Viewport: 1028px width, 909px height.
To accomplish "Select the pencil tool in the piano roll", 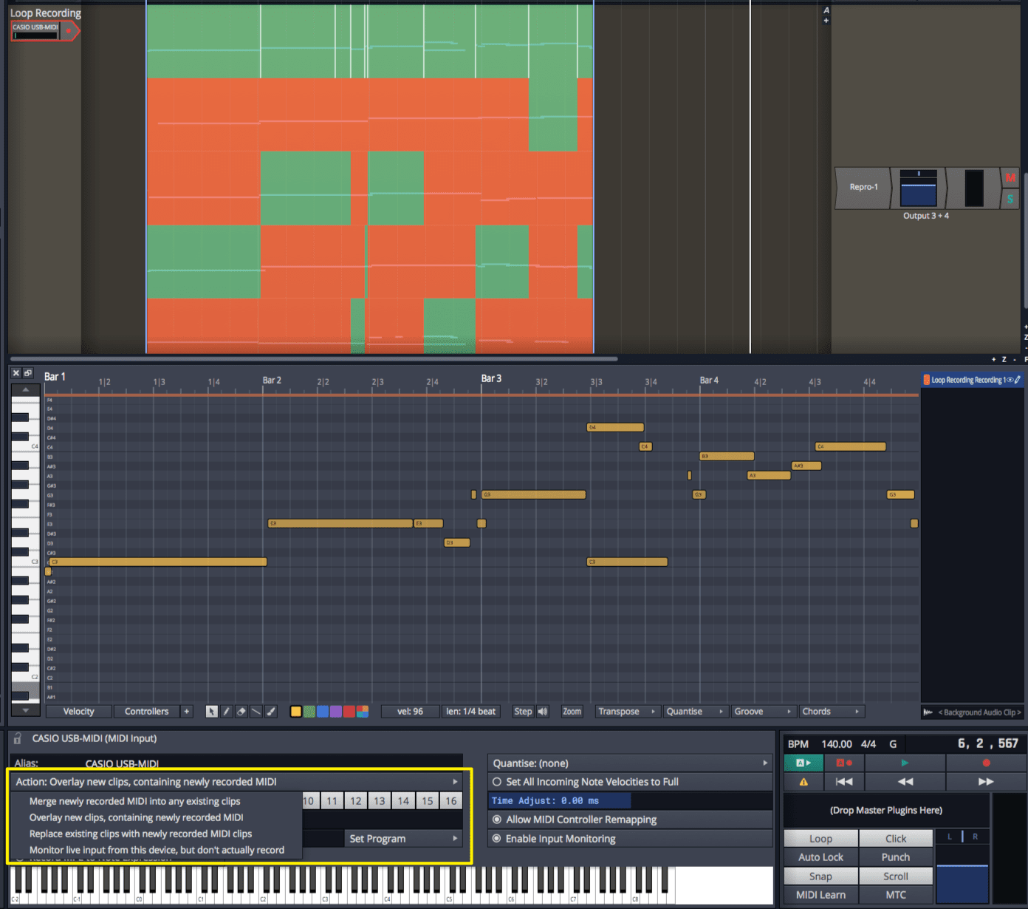I will coord(227,711).
